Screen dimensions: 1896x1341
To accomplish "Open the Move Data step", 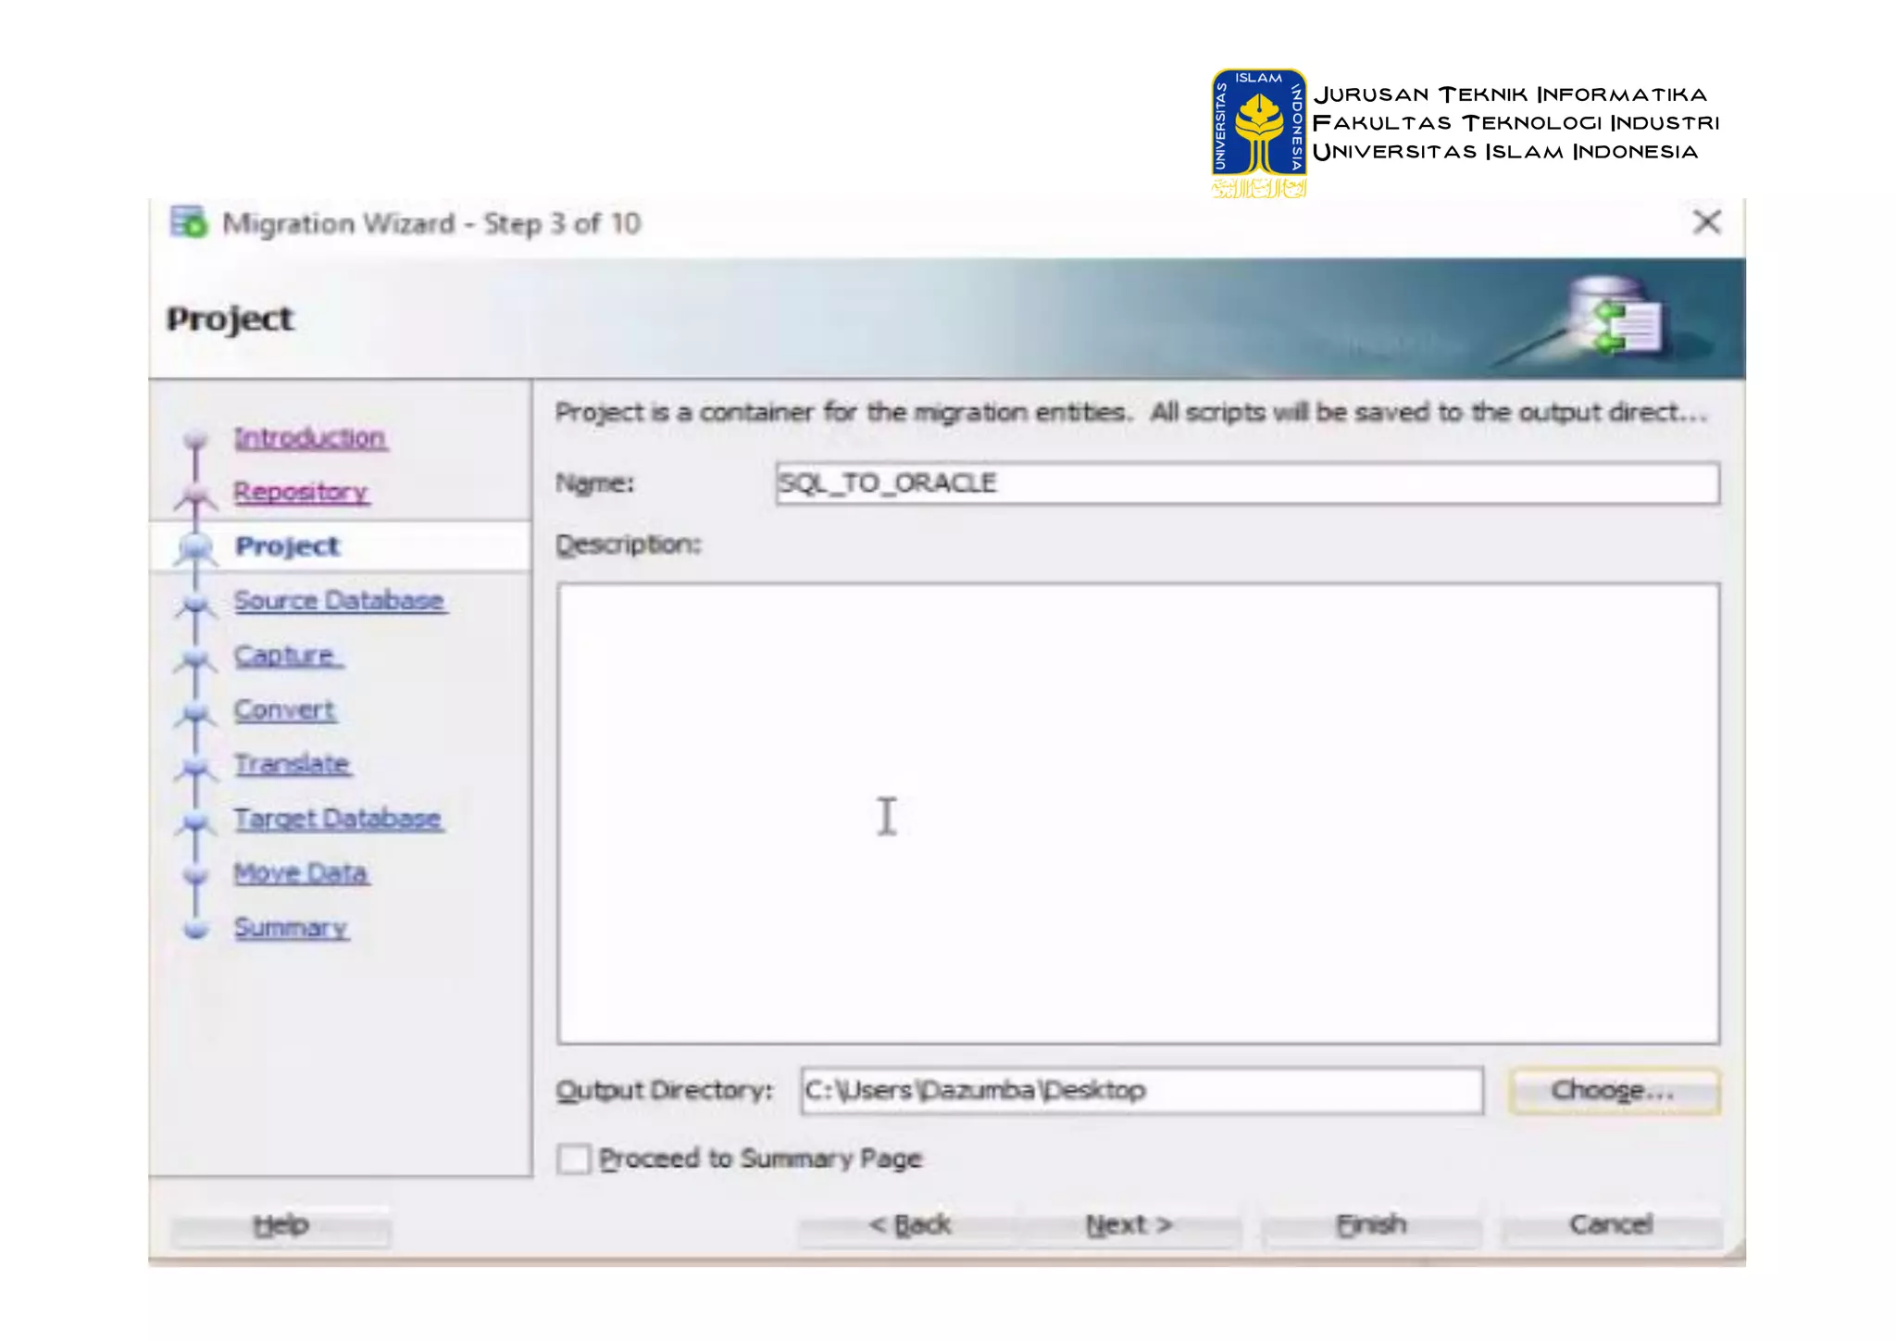I will (x=301, y=872).
